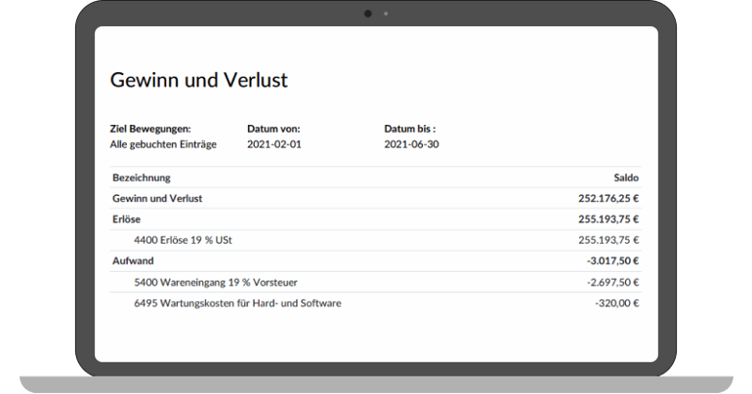Viewport: 752px width, 394px height.
Task: Click the 'Saldo' column header
Action: (625, 177)
